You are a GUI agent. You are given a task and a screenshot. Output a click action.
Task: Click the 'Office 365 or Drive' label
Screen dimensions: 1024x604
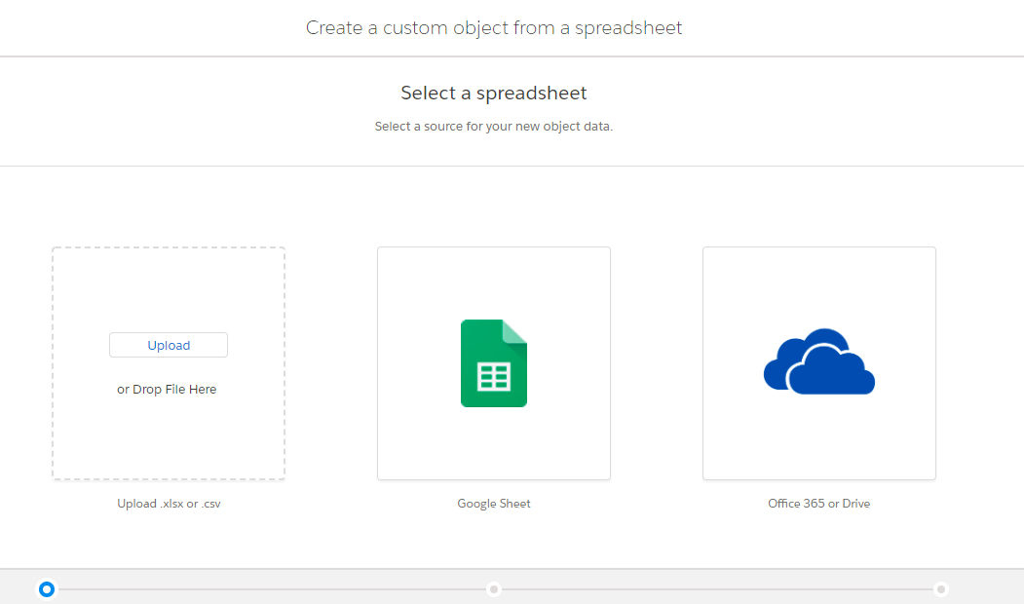(x=819, y=504)
